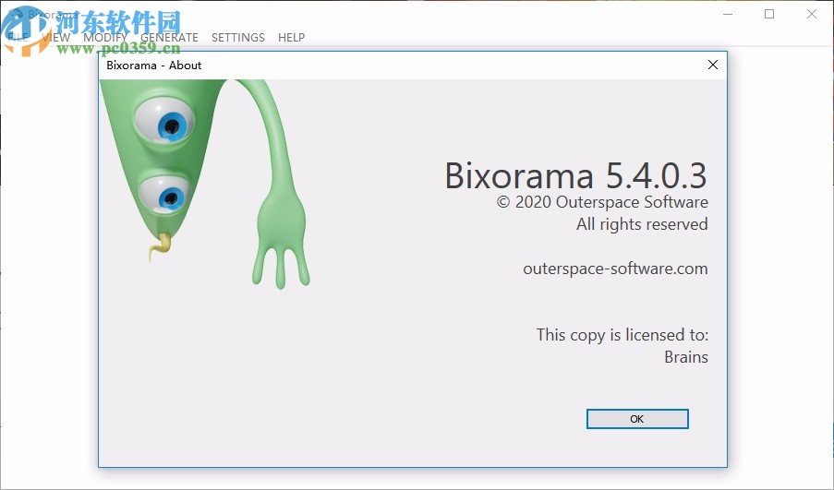The image size is (834, 490).
Task: Click the Bixorama - About dialog title
Action: click(x=153, y=66)
